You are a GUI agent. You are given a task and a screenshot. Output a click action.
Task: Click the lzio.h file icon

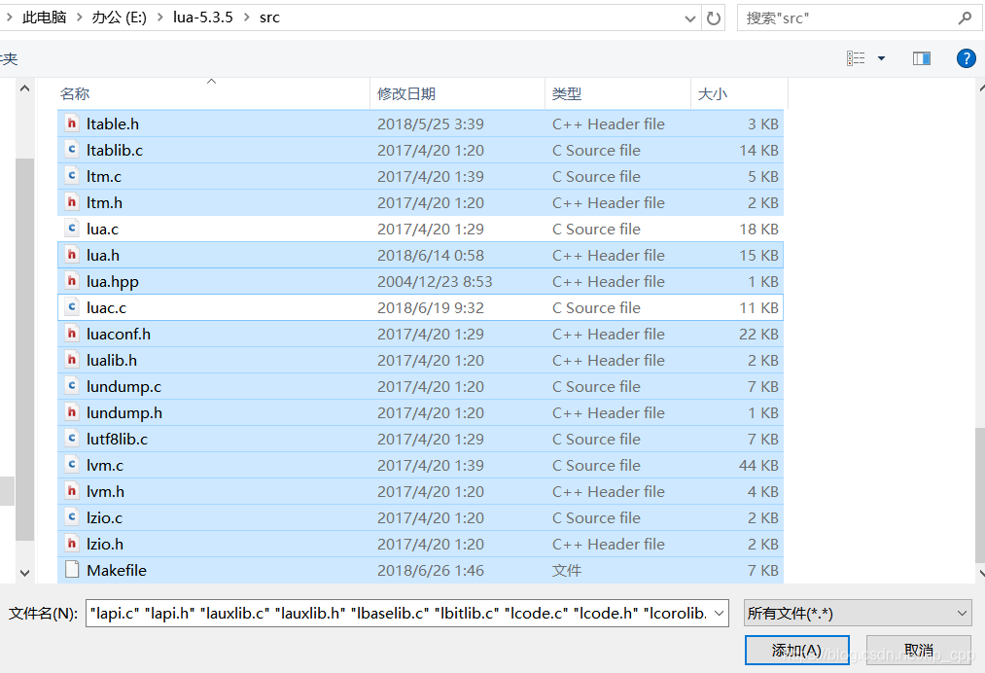click(x=72, y=545)
